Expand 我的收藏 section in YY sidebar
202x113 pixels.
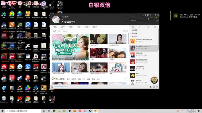coord(134,33)
